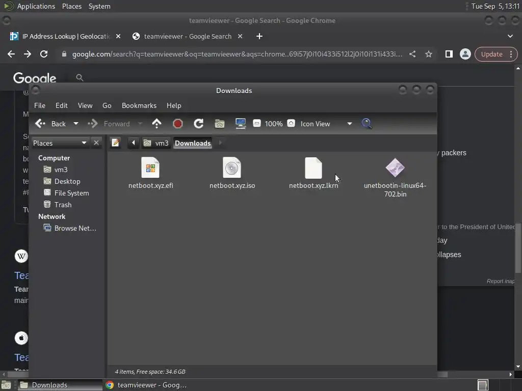Viewport: 522px width, 391px height.
Task: Open the Bookmarks menu
Action: click(139, 105)
